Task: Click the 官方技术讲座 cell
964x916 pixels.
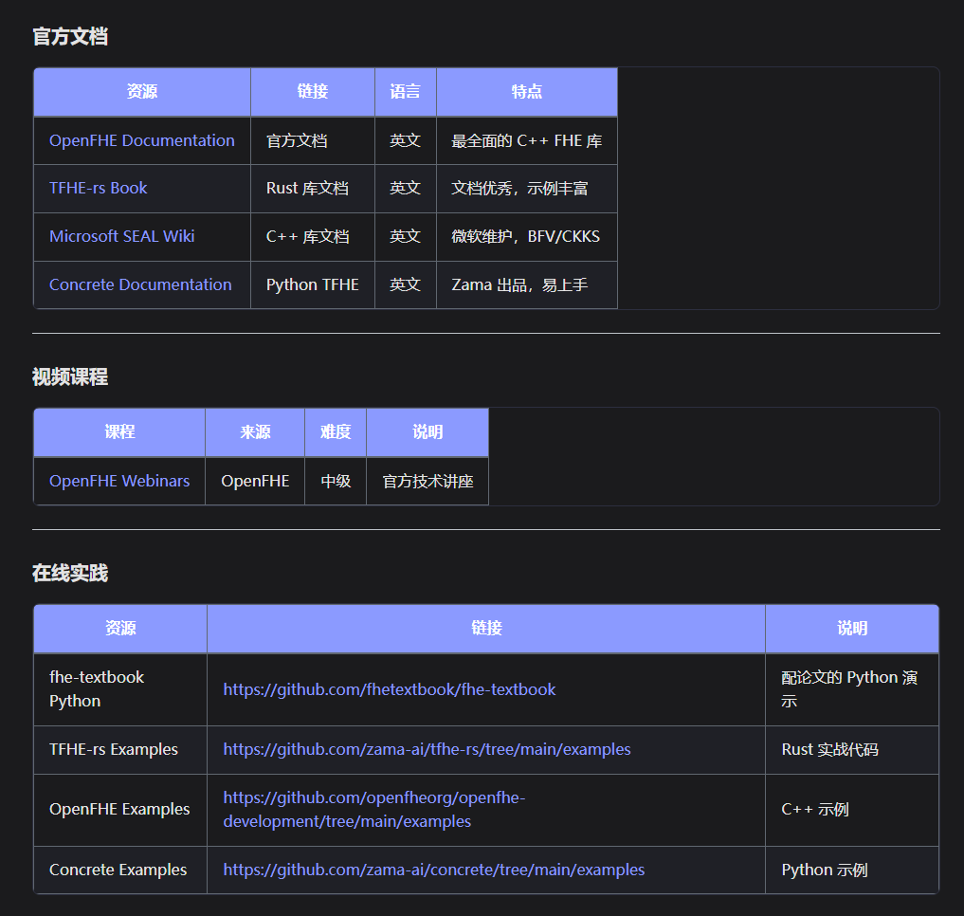Action: point(427,481)
